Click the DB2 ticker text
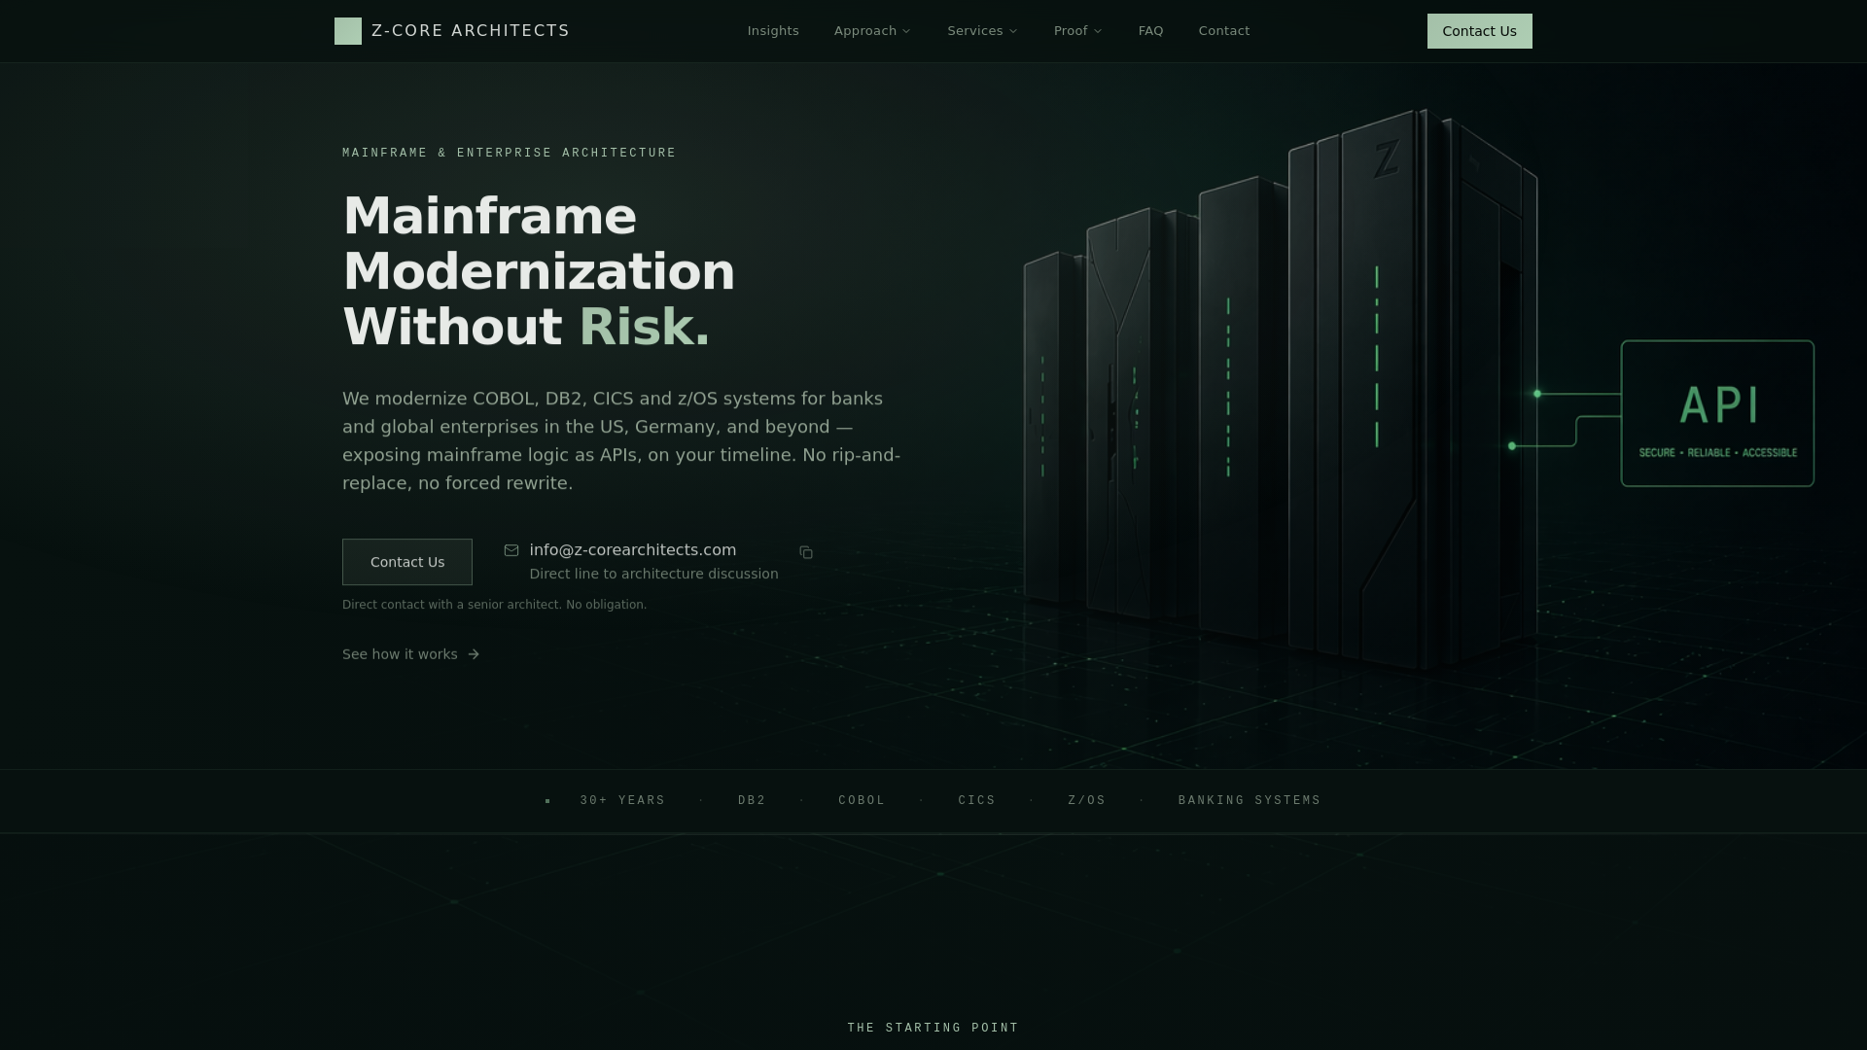This screenshot has height=1050, width=1867. (752, 800)
